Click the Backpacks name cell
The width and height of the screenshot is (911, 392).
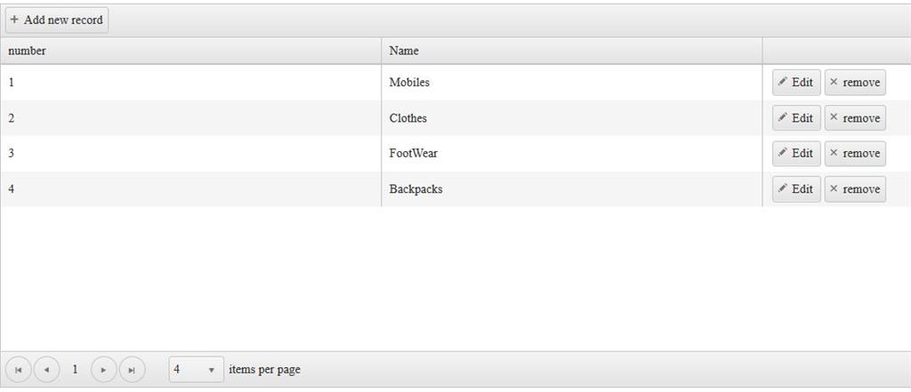point(415,189)
